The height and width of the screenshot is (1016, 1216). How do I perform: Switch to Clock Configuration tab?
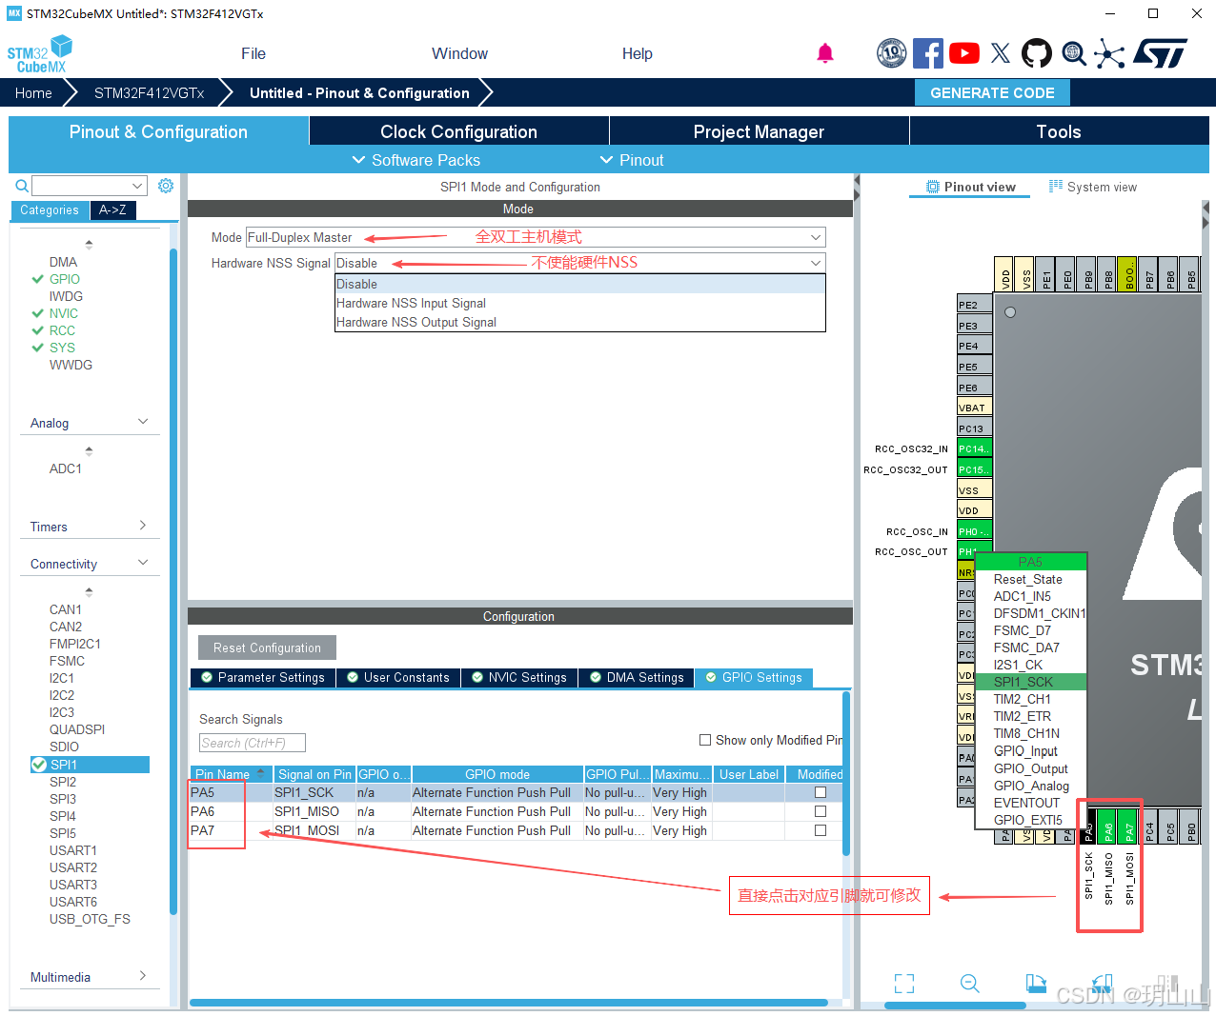[x=458, y=131]
